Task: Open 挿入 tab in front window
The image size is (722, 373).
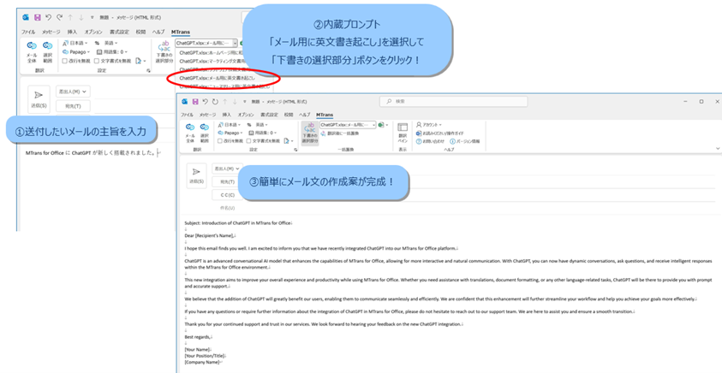Action: [x=227, y=115]
